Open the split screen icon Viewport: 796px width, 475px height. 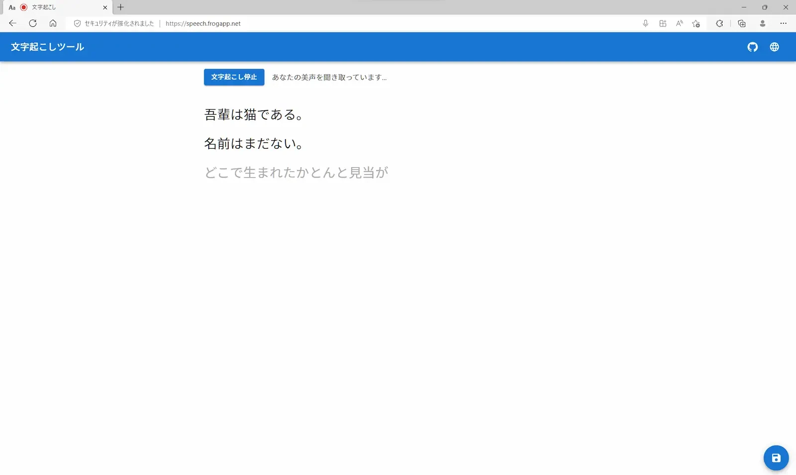coord(662,23)
